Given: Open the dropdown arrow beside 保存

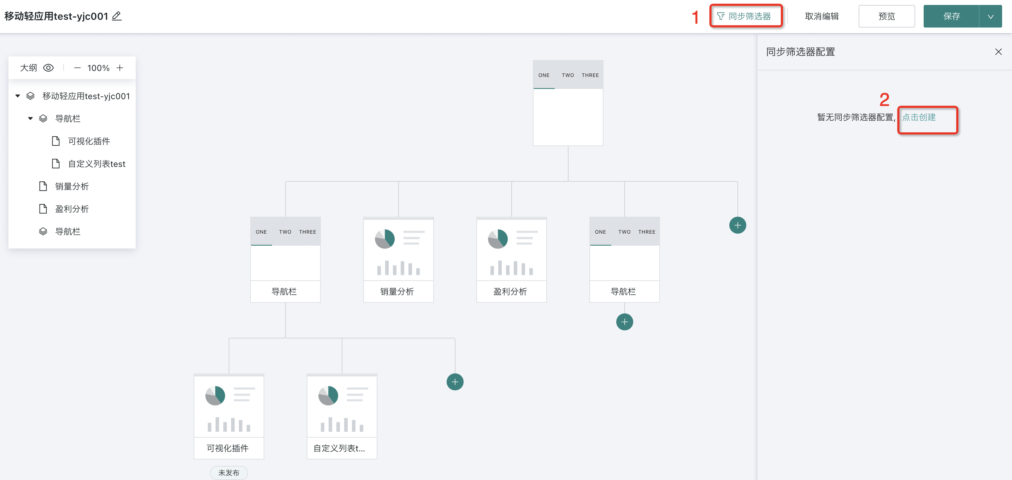Looking at the screenshot, I should (990, 16).
